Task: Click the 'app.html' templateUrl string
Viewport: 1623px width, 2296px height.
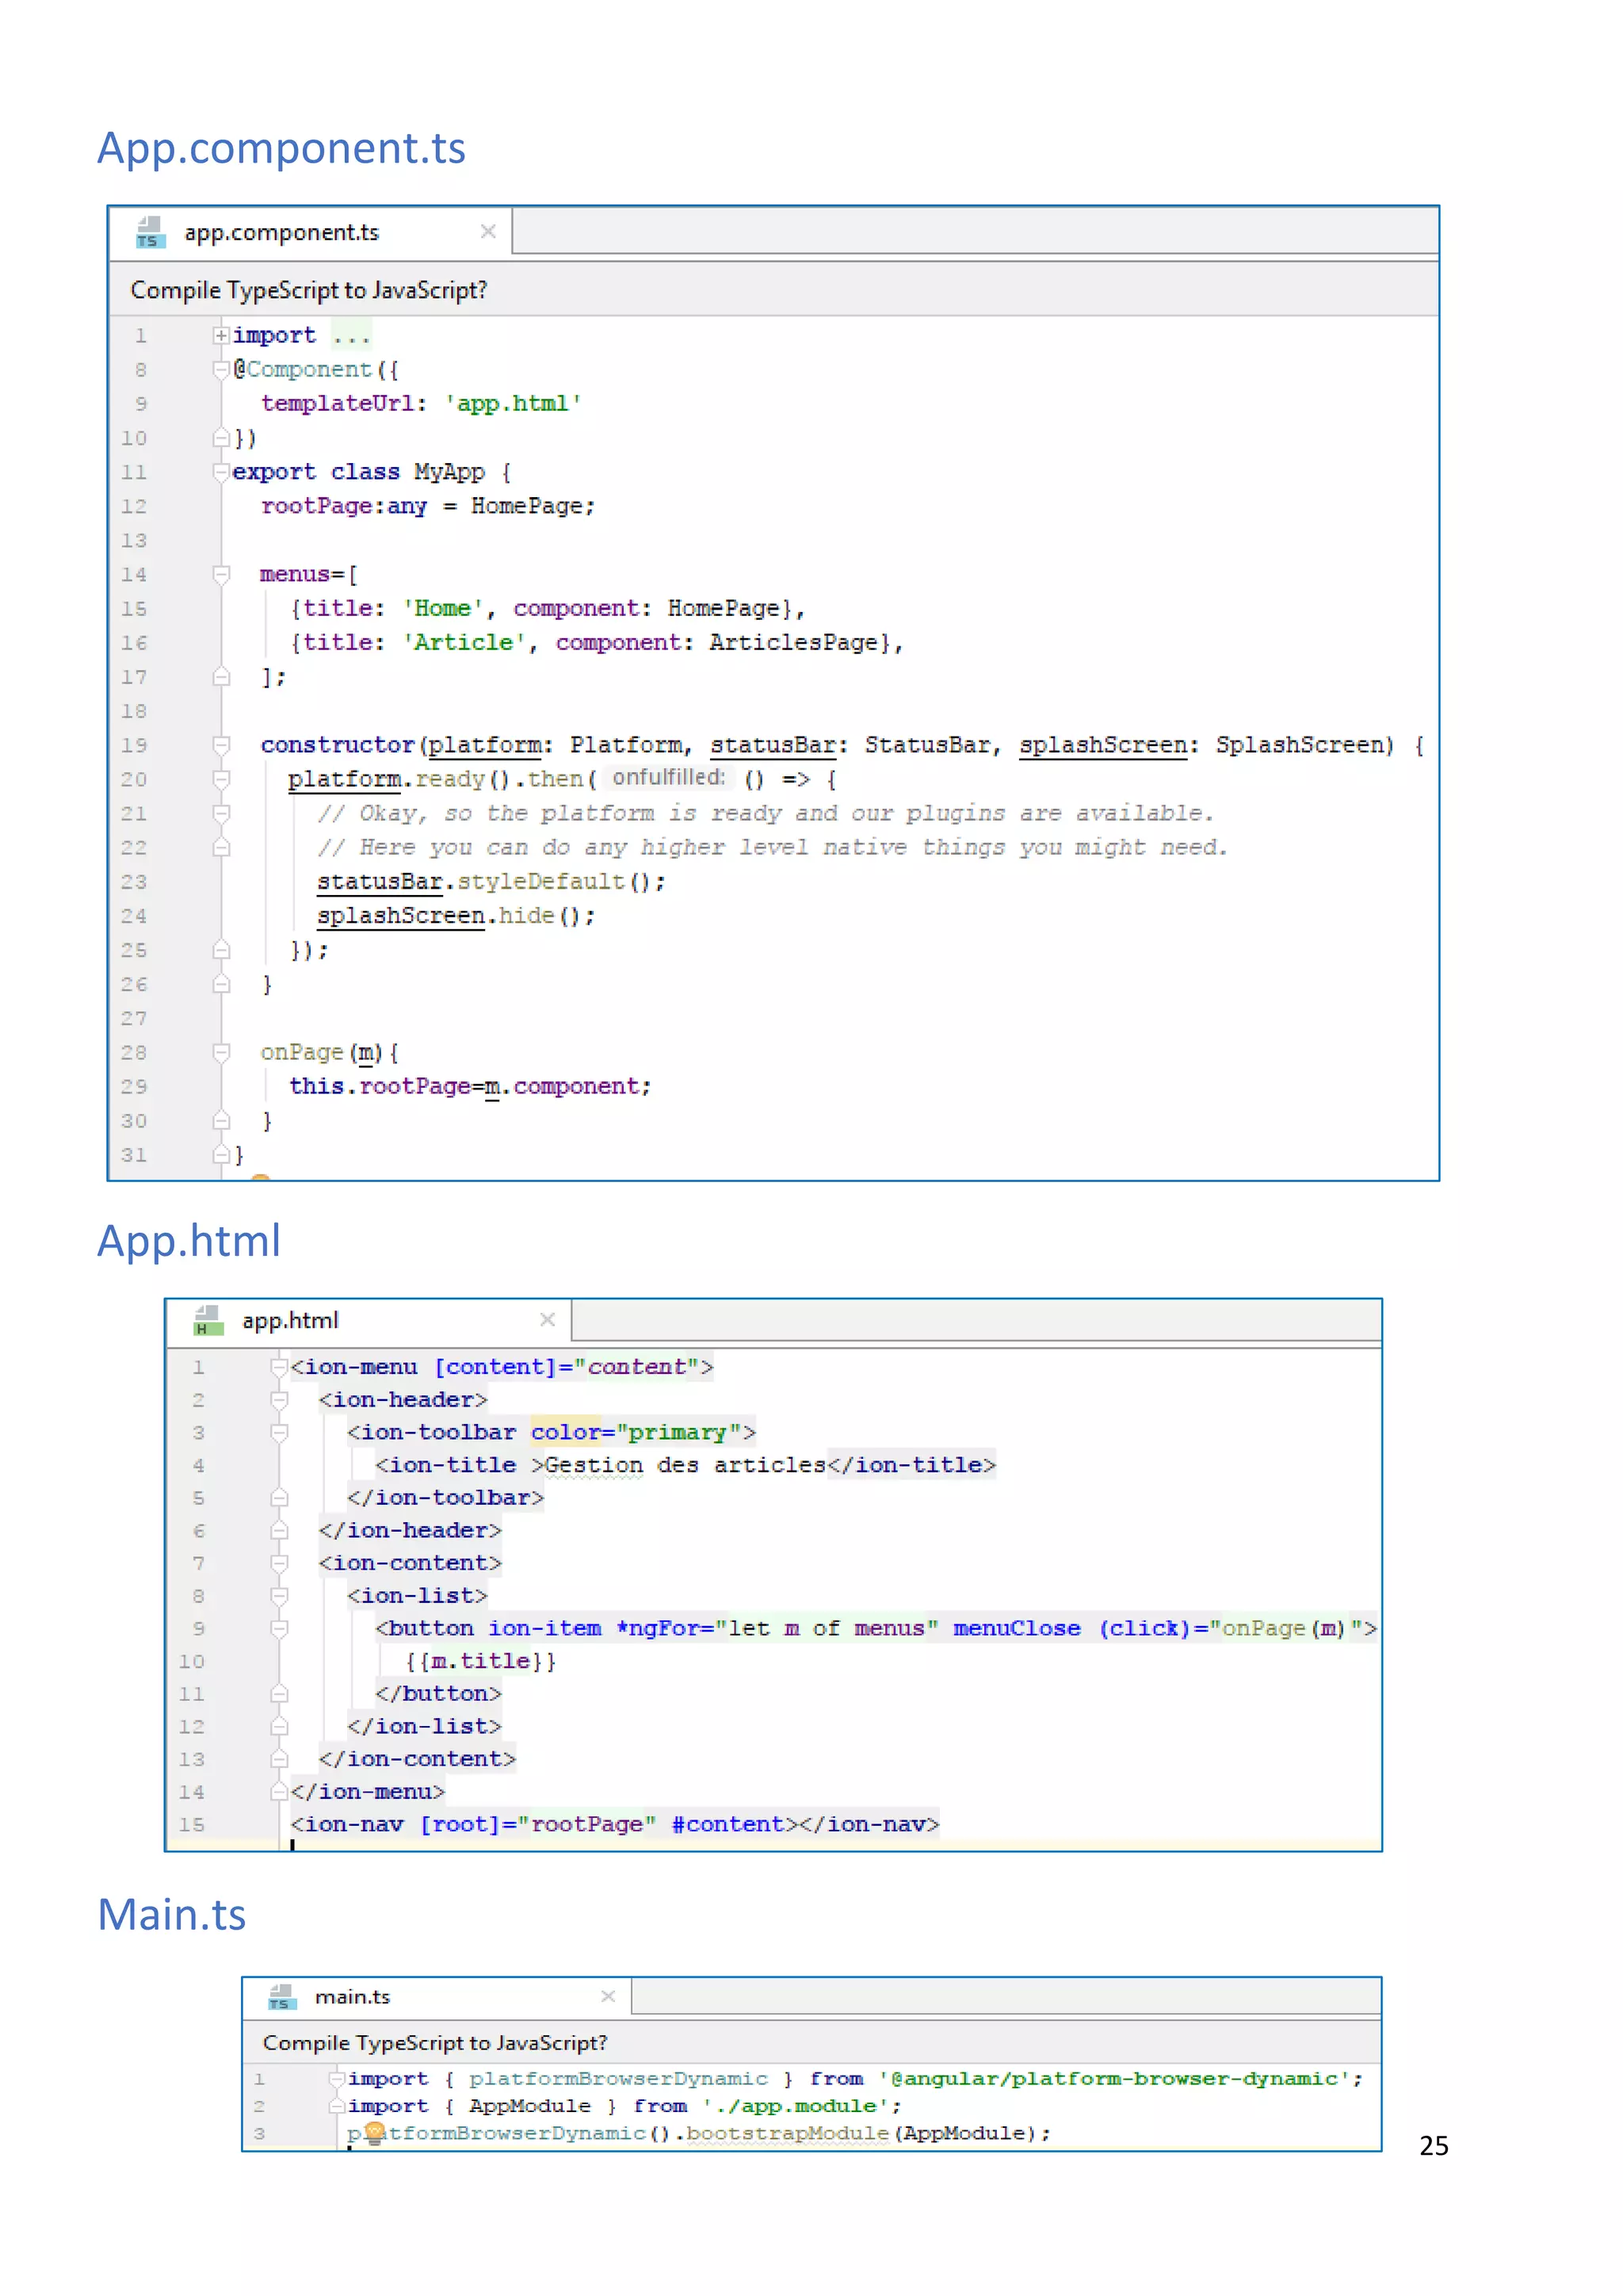Action: [x=513, y=404]
